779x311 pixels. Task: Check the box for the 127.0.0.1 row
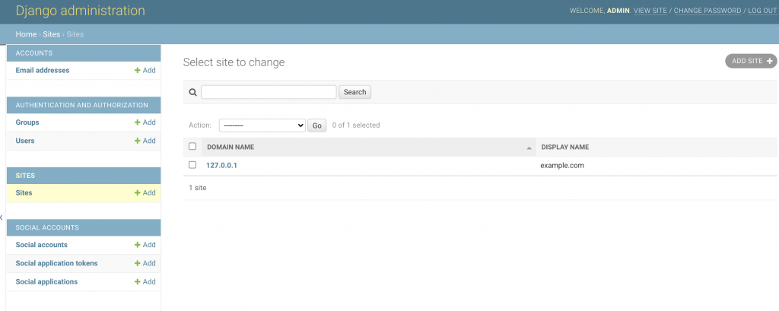192,165
